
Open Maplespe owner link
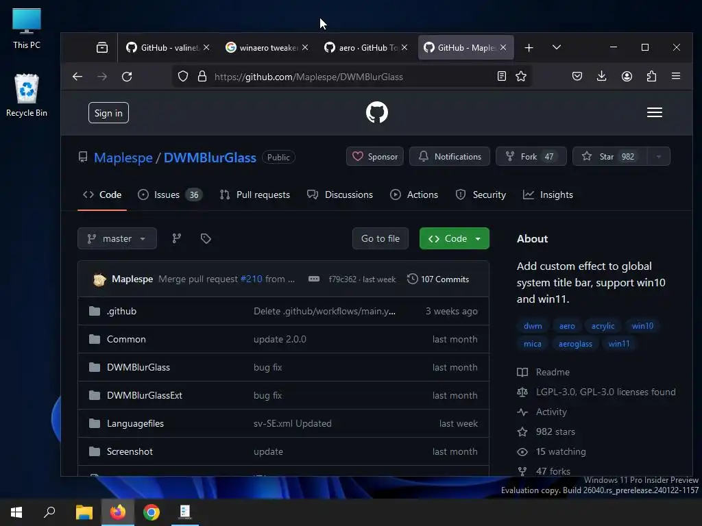(x=123, y=158)
